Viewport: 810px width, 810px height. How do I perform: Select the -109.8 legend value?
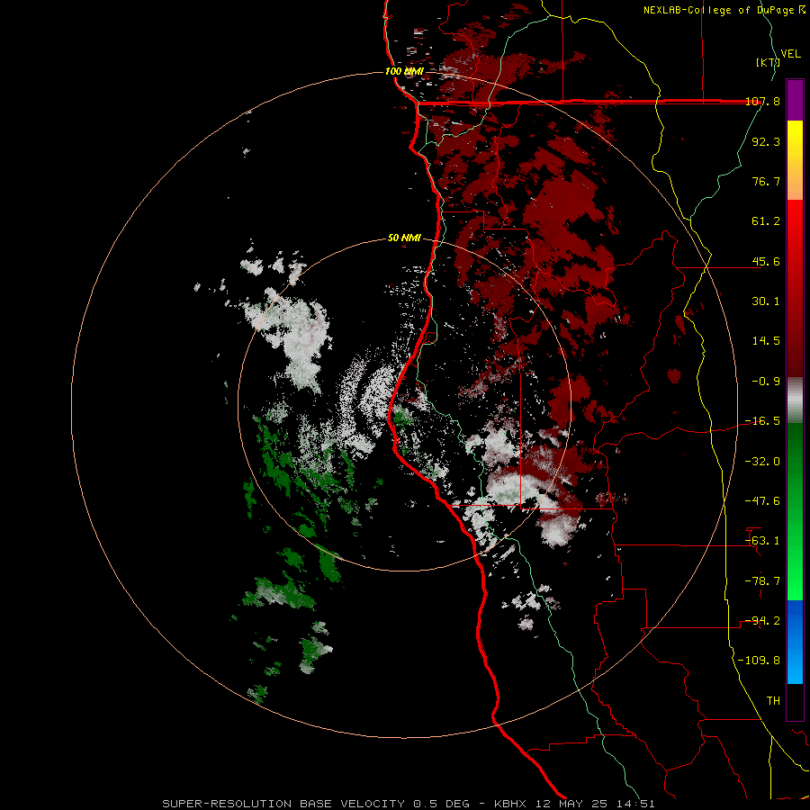coord(759,661)
